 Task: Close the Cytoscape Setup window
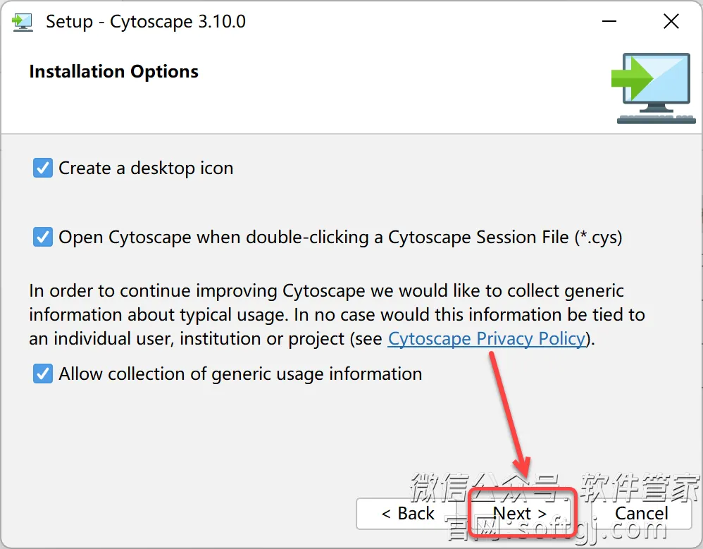(x=671, y=21)
